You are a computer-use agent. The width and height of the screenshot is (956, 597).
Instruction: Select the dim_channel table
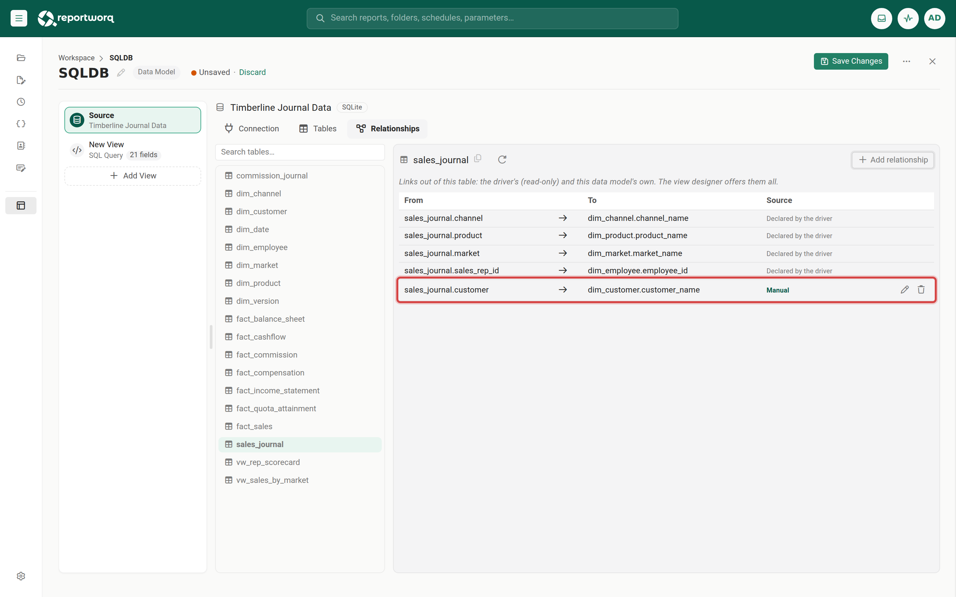300,193
